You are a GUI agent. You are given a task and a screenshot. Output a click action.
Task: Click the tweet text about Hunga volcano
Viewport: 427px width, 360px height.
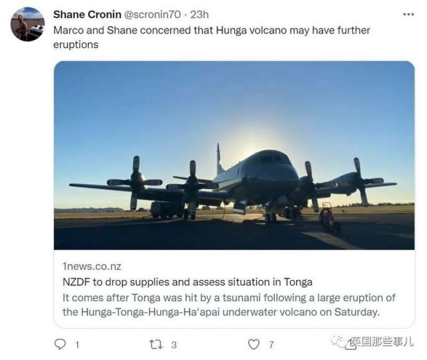pos(211,37)
